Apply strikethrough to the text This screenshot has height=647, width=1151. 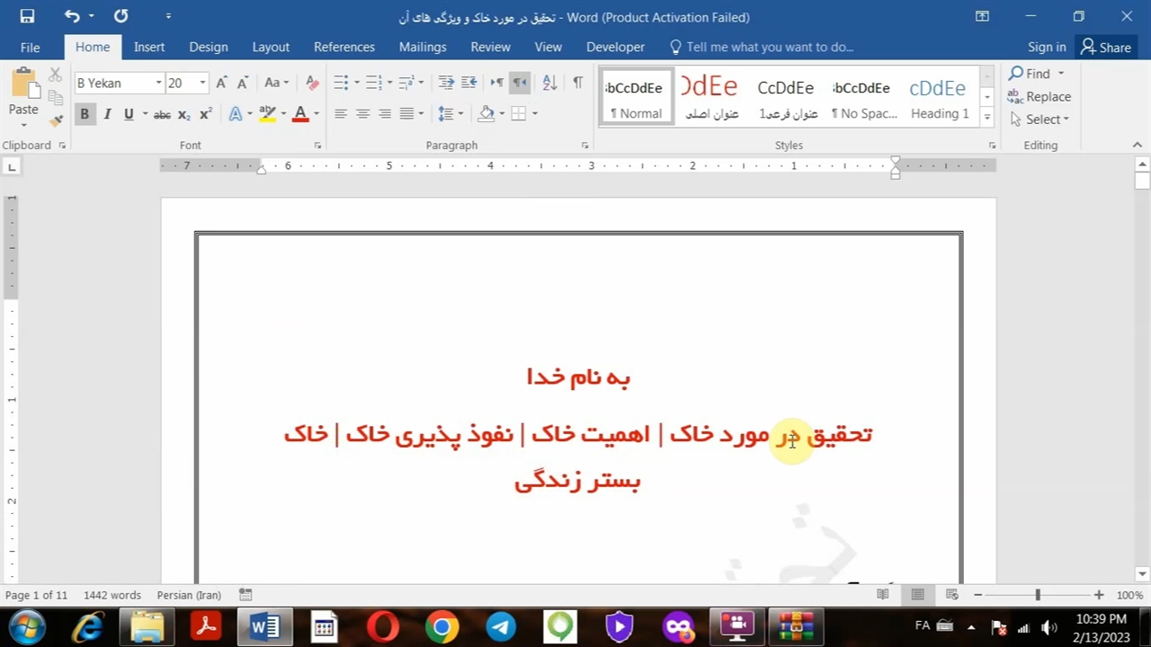[162, 114]
